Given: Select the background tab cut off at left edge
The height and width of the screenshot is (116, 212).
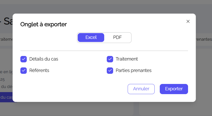Looking at the screenshot, I should coord(6,39).
